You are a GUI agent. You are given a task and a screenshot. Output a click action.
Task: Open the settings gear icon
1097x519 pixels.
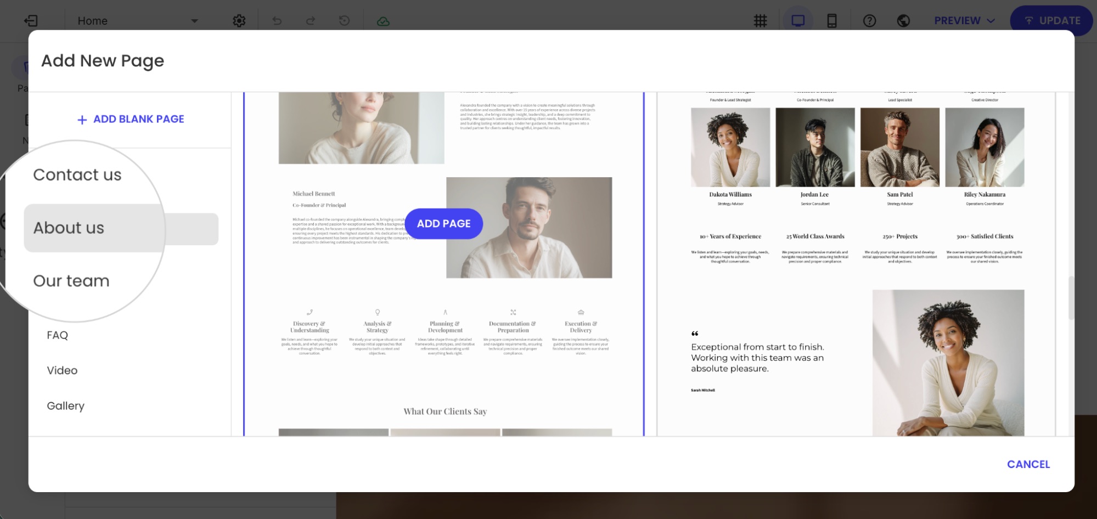[239, 21]
